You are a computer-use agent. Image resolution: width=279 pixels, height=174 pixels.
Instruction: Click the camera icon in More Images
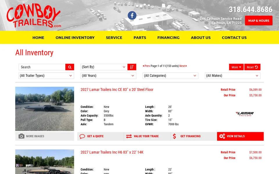21,136
